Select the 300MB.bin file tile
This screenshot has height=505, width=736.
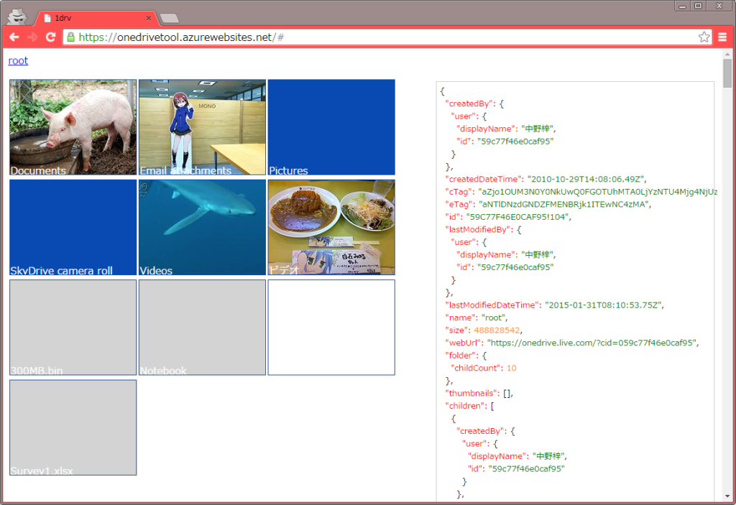(x=72, y=327)
